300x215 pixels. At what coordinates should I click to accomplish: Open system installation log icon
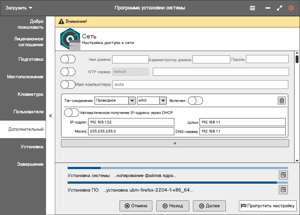283,175
